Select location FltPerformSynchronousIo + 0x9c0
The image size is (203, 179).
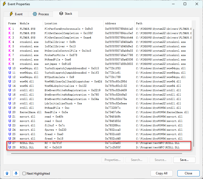pyautogui.click(x=69, y=29)
